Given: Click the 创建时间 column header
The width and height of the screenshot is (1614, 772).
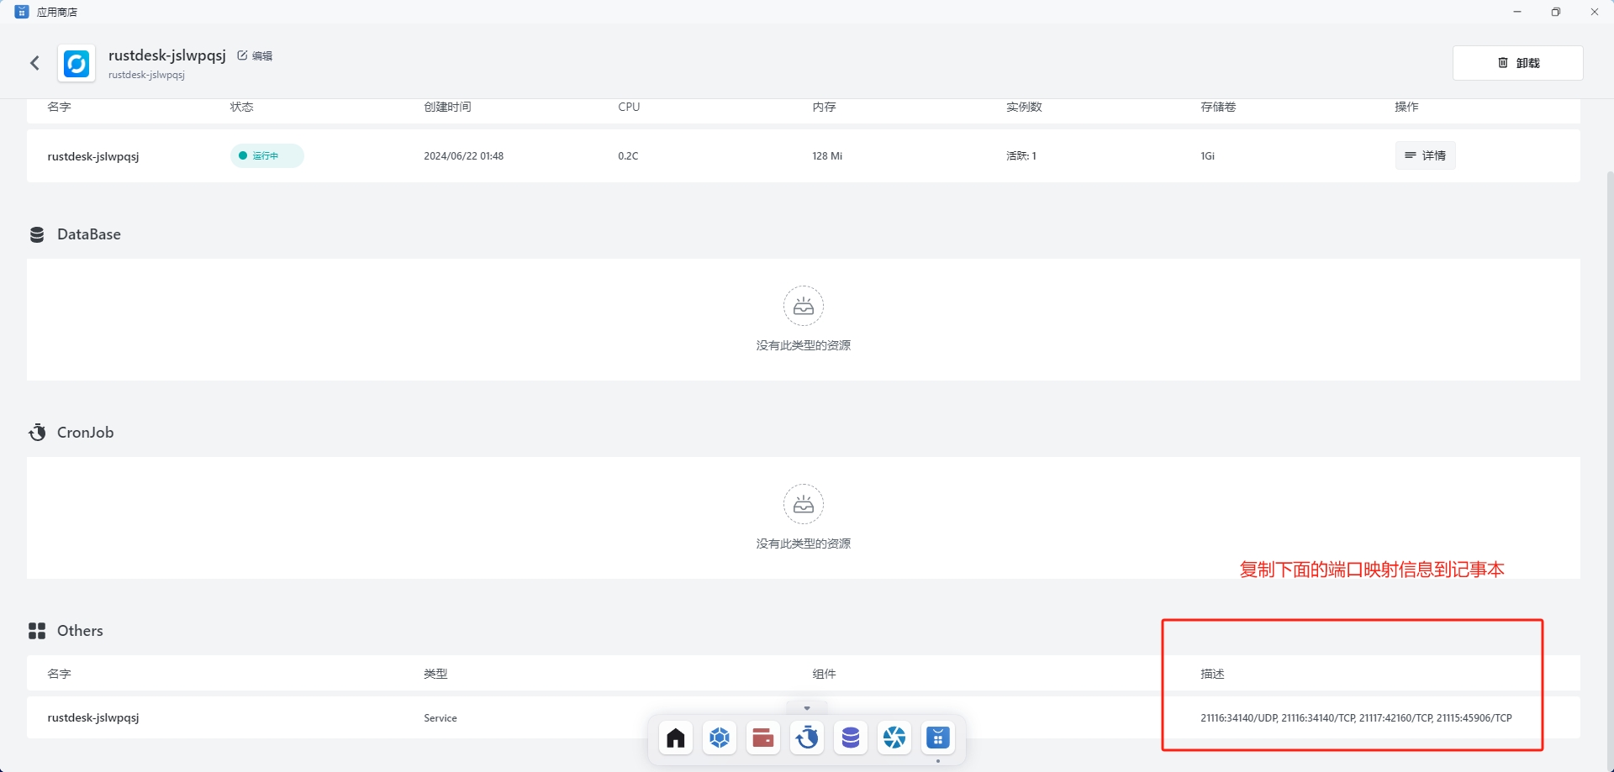Looking at the screenshot, I should pos(447,107).
